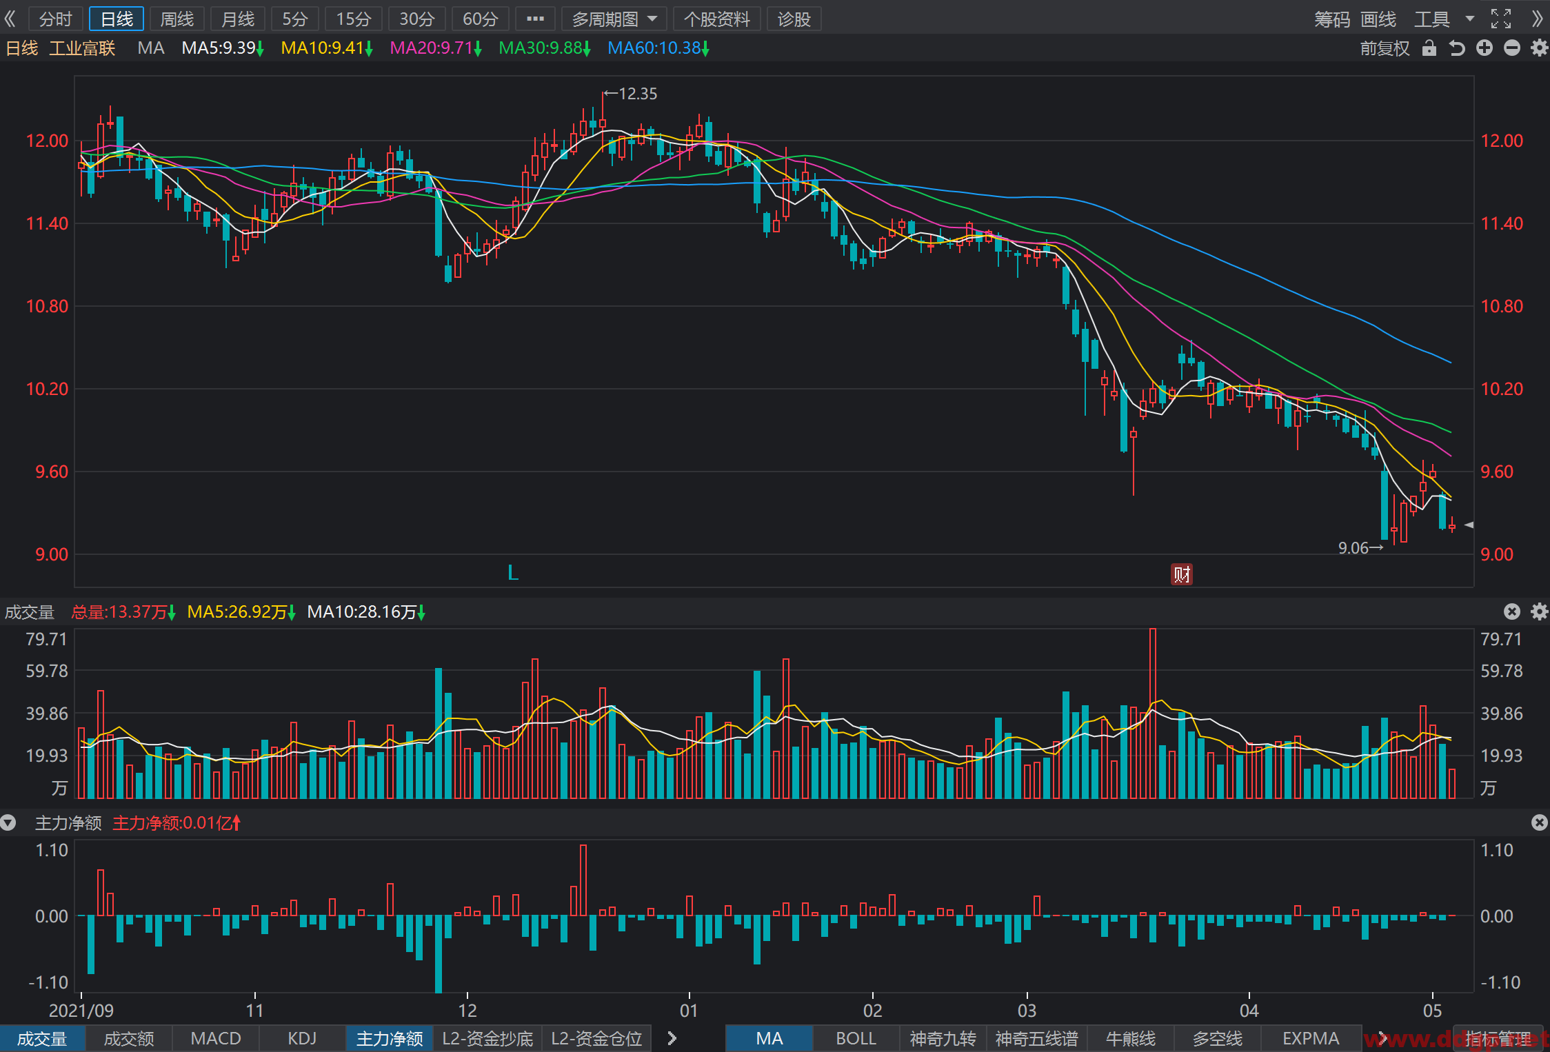Expand right panel with double chevron

(1537, 19)
